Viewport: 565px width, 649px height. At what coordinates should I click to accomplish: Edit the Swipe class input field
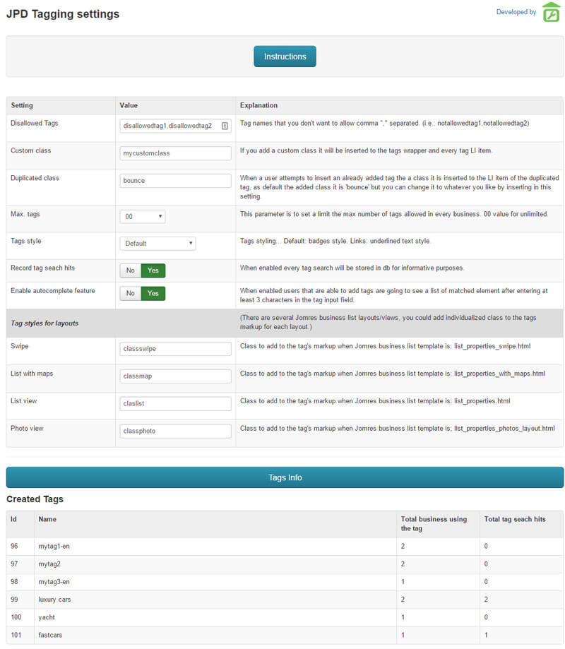click(176, 349)
